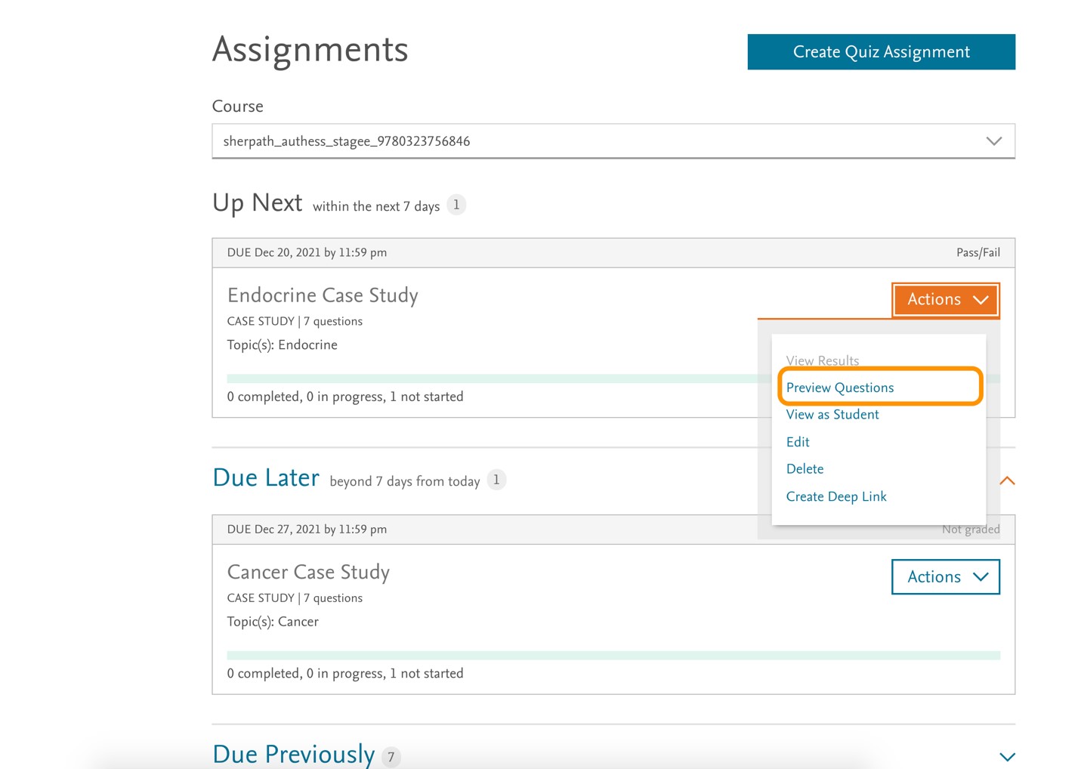
Task: Open the Actions menu for Cancer Case Study
Action: pyautogui.click(x=945, y=576)
